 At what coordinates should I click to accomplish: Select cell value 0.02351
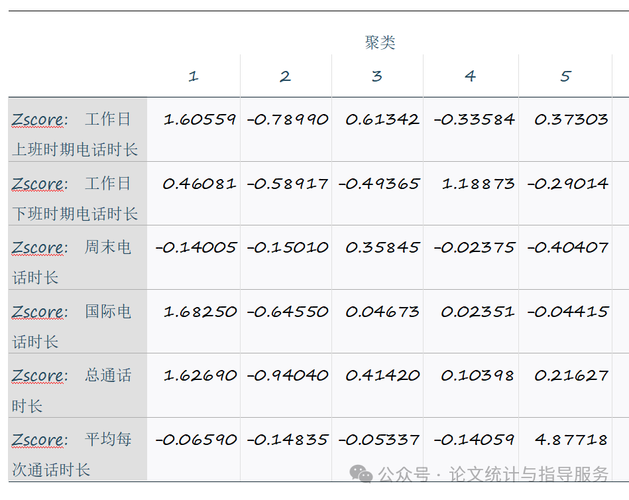coord(478,312)
